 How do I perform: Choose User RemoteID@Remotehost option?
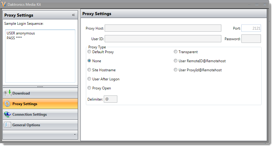(175, 61)
